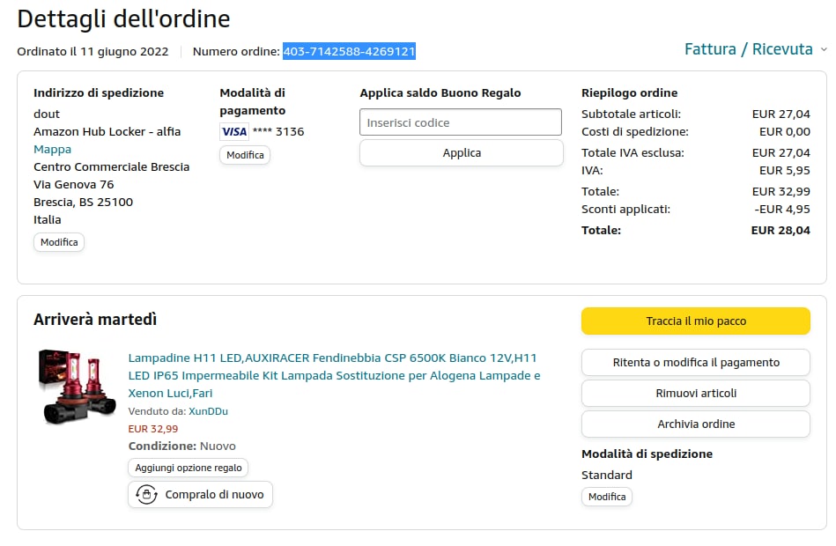Click Aggiungi opzione regalo button
Image resolution: width=836 pixels, height=546 pixels.
click(188, 468)
